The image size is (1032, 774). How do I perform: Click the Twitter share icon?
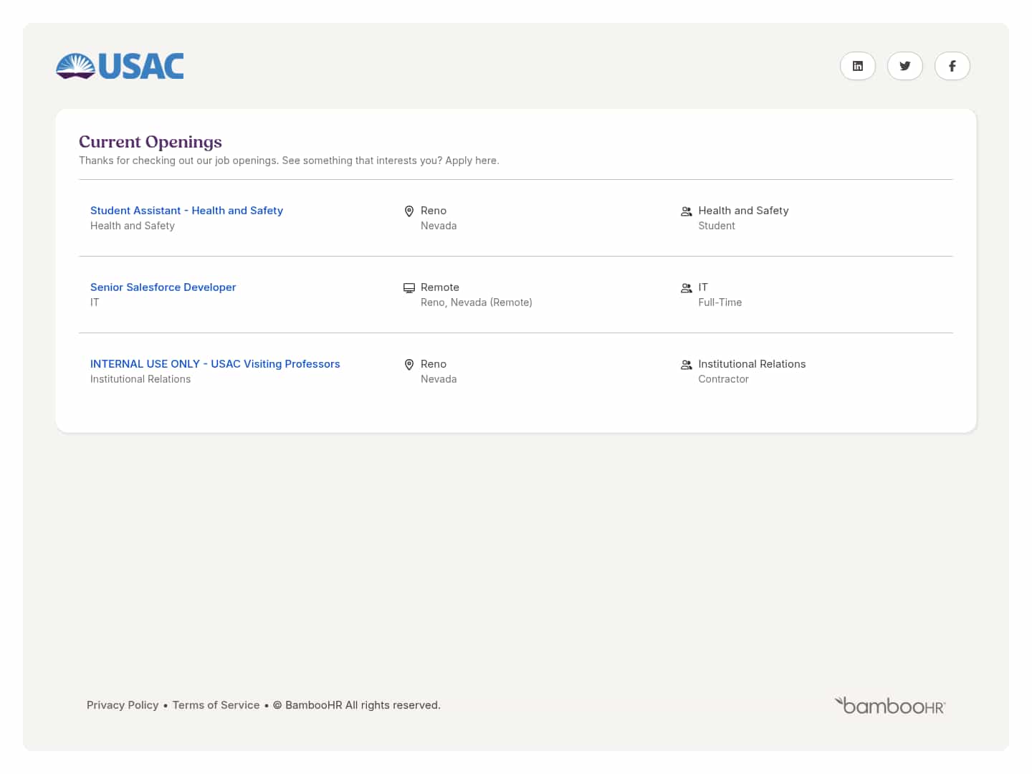click(905, 66)
